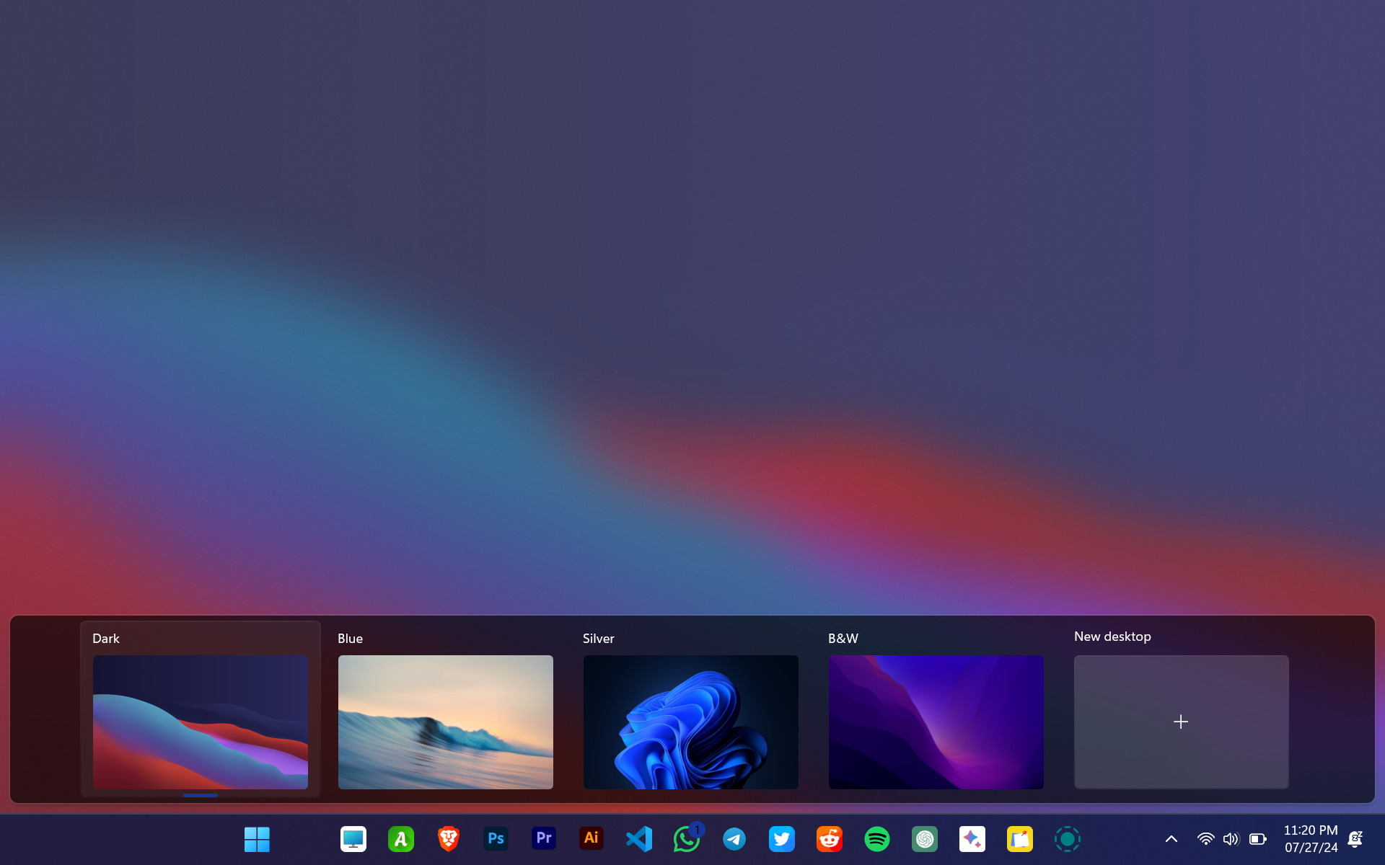The image size is (1385, 865).
Task: Launch the green A app in taskbar
Action: tap(401, 839)
